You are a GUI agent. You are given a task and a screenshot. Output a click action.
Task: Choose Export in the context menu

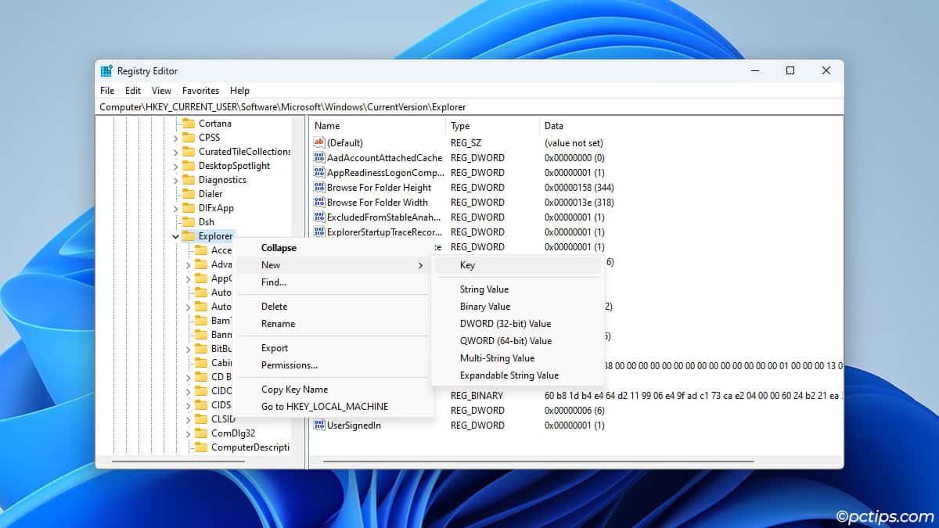pos(333,348)
